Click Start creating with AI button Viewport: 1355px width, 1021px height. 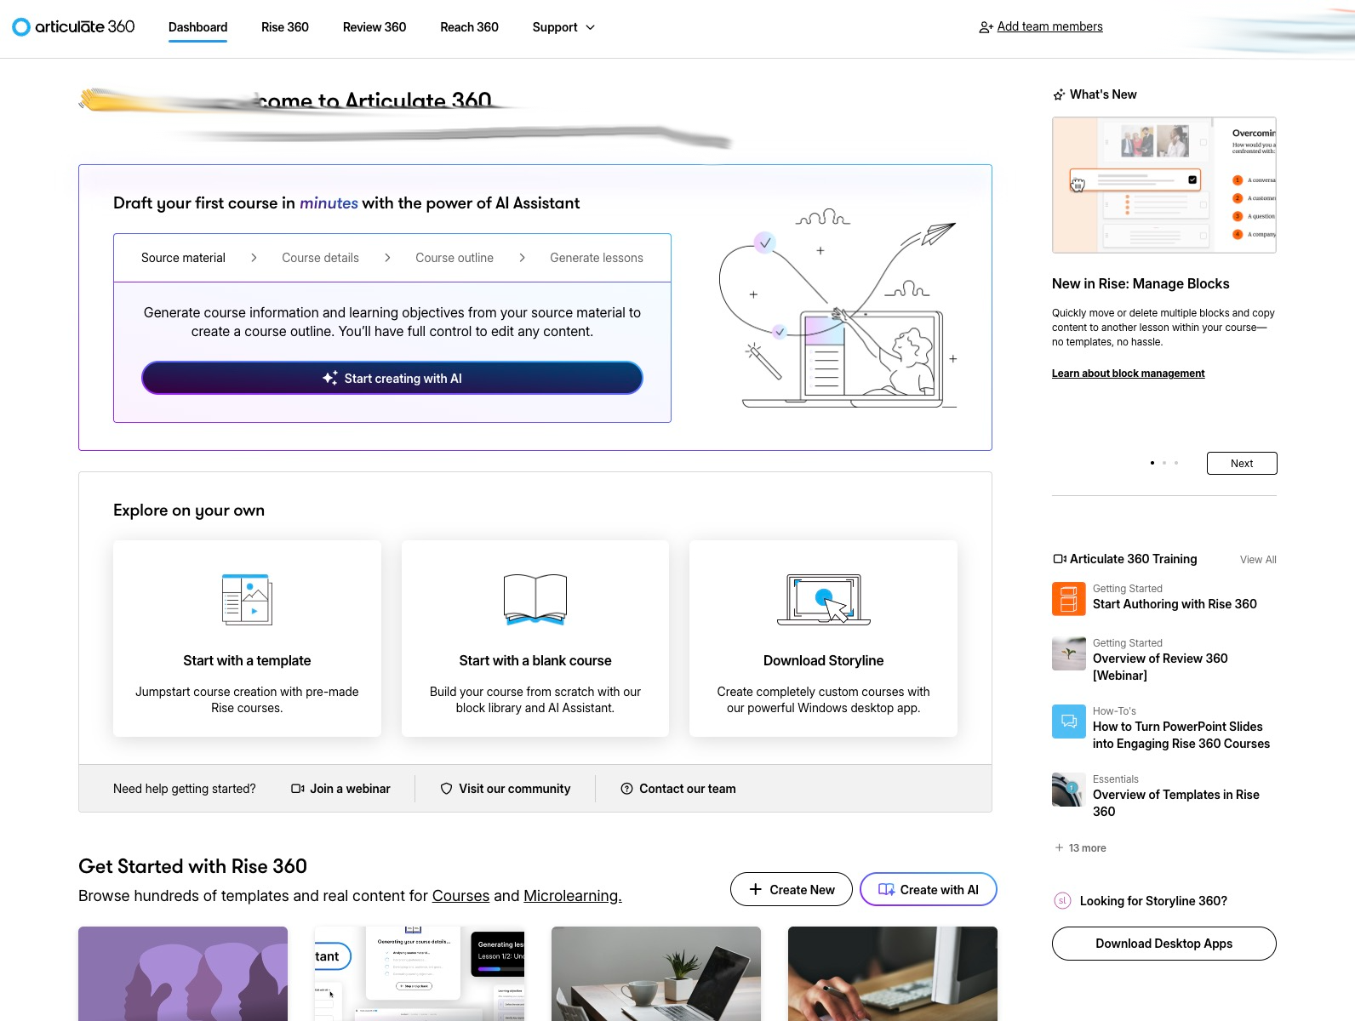392,379
